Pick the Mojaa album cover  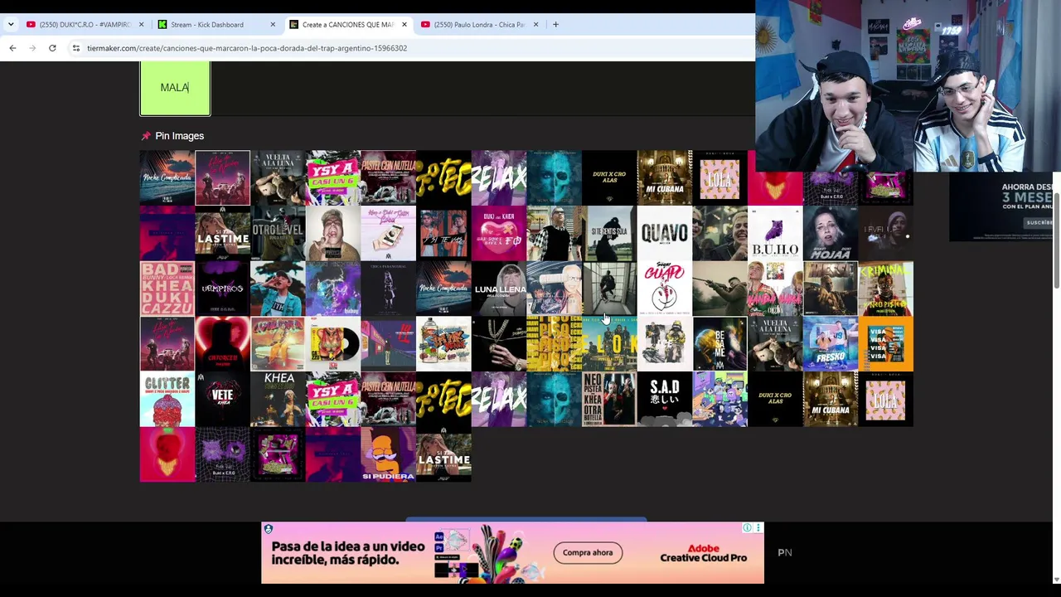tap(831, 233)
